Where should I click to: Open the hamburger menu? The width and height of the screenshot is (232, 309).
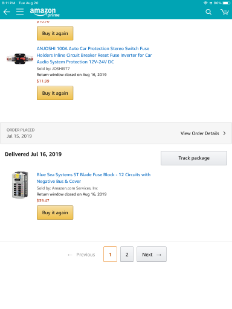click(x=20, y=12)
